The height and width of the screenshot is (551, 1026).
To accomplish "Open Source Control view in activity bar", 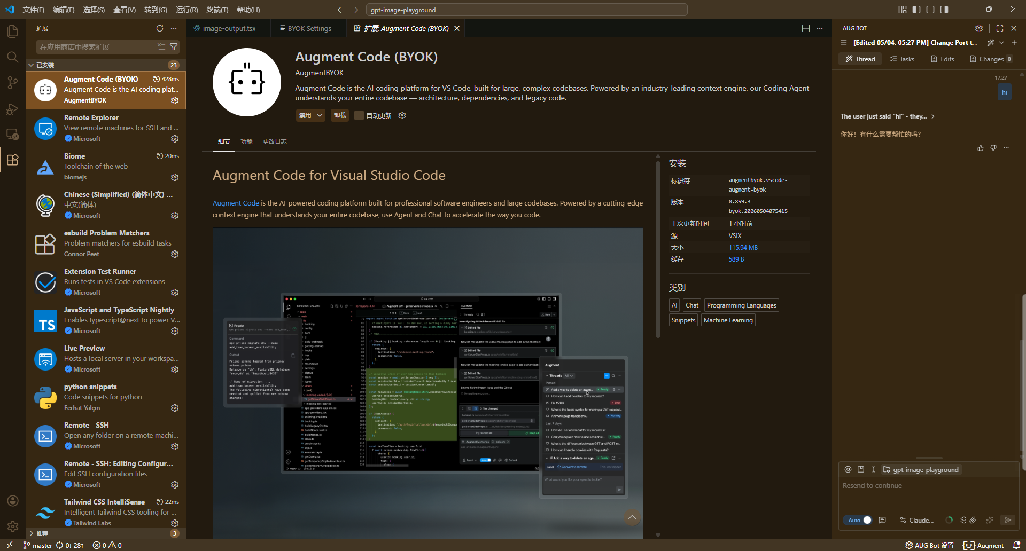I will (12, 83).
